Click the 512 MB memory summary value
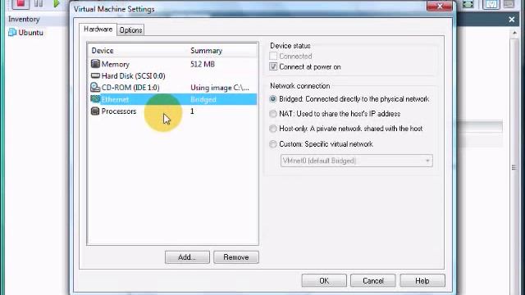This screenshot has height=295, width=525. (x=203, y=64)
